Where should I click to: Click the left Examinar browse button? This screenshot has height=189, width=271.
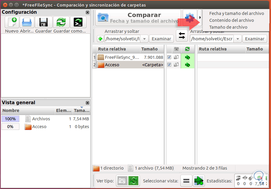(161, 39)
